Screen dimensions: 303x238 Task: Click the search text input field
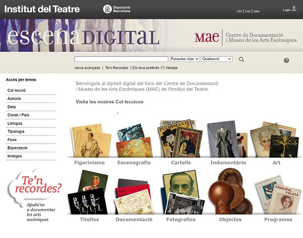(121, 59)
